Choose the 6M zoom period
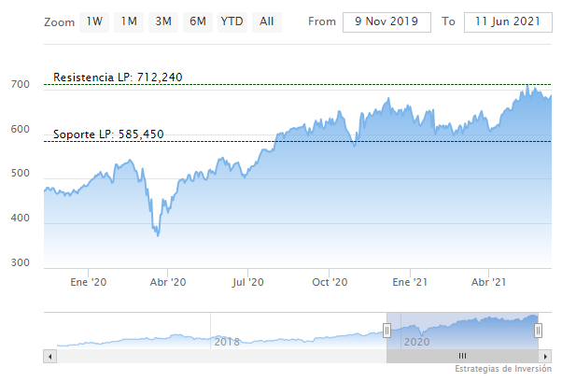 197,21
